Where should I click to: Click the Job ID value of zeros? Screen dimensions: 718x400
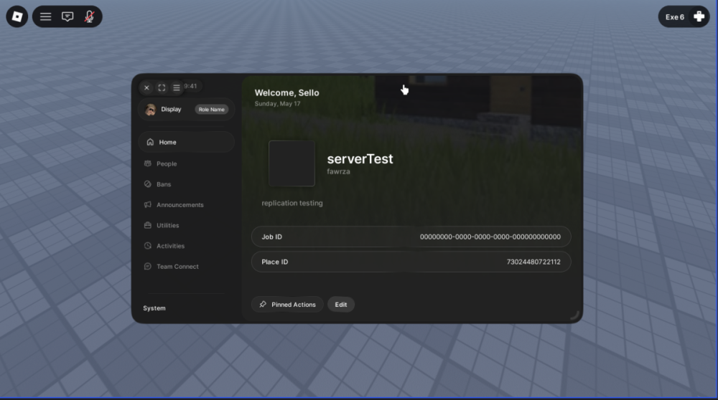click(490, 237)
